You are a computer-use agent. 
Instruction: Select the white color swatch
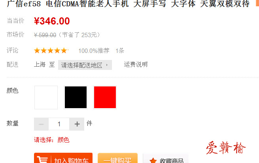(46, 97)
